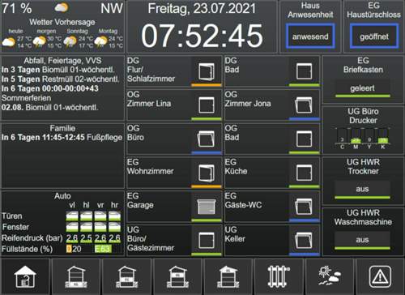Image resolution: width=405 pixels, height=295 pixels.
Task: Click the 'Reifendruck (bar)' label
Action: point(32,238)
